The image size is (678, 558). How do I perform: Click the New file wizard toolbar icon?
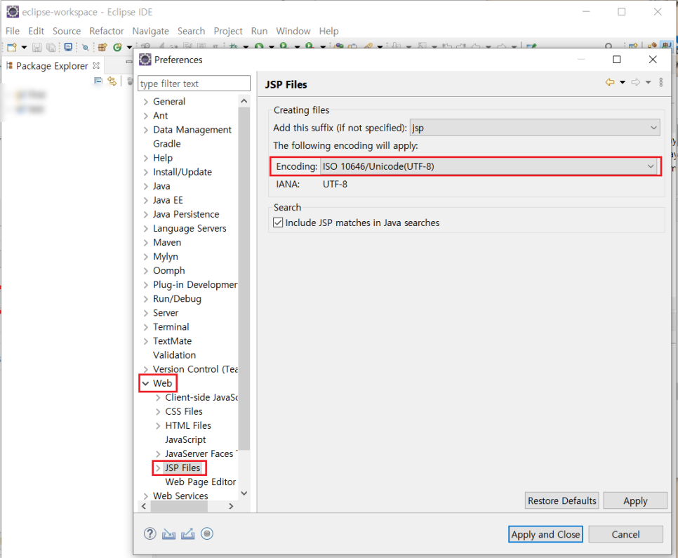[x=12, y=47]
